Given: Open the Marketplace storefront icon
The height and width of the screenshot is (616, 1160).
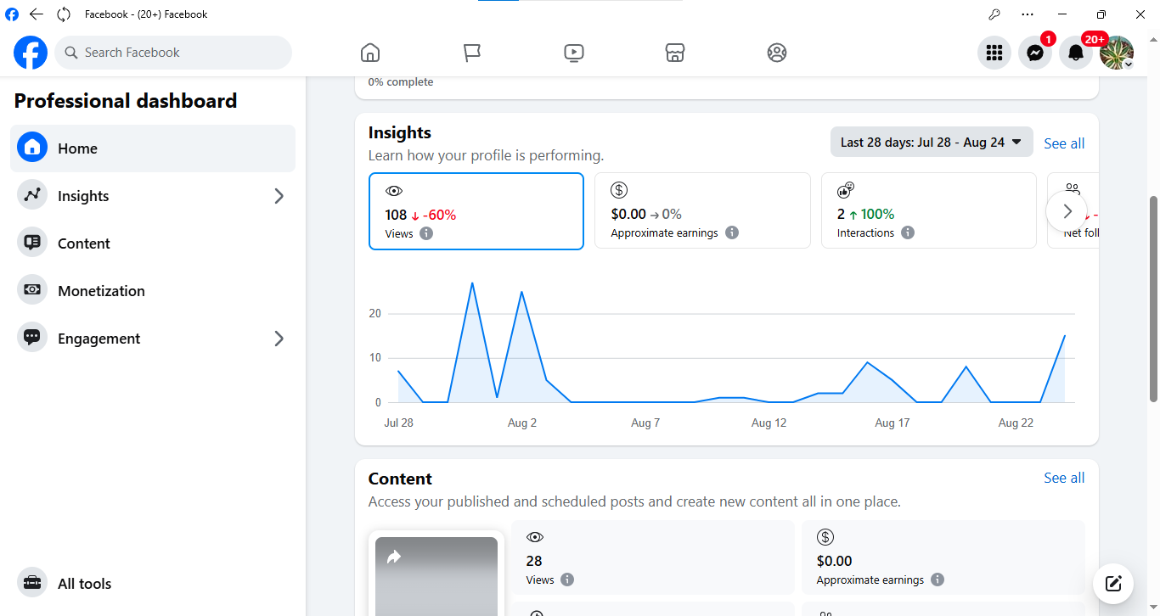Looking at the screenshot, I should 675,53.
